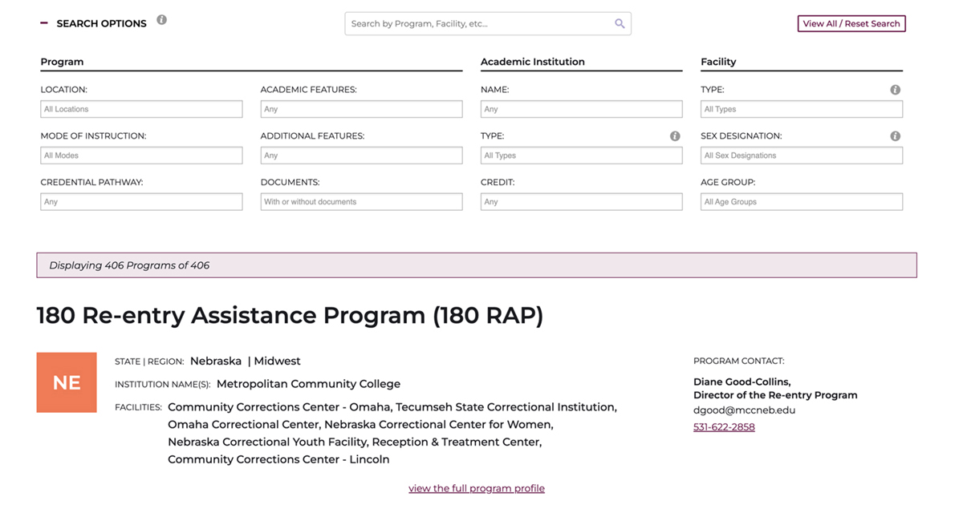963x505 pixels.
Task: Click info icon beside Academic Institution Type
Action: (675, 136)
